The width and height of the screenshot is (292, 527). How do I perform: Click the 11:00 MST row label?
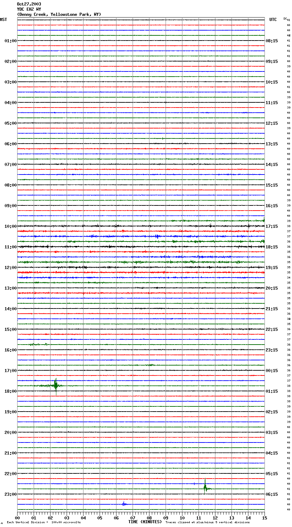point(11,247)
